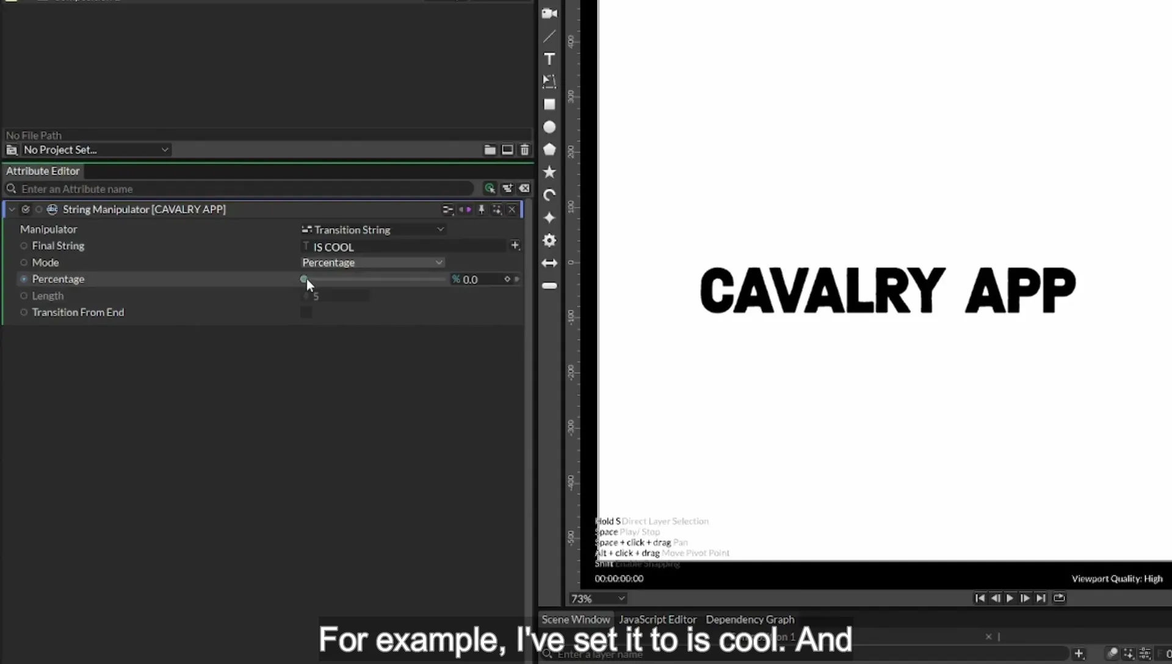
Task: Click the add layer plus button in Scene Window
Action: pos(1079,654)
